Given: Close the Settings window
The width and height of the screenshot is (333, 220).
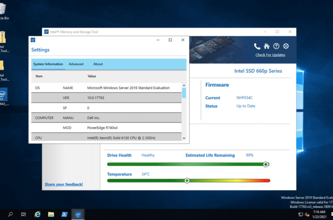Looking at the screenshot, I should click(x=183, y=40).
